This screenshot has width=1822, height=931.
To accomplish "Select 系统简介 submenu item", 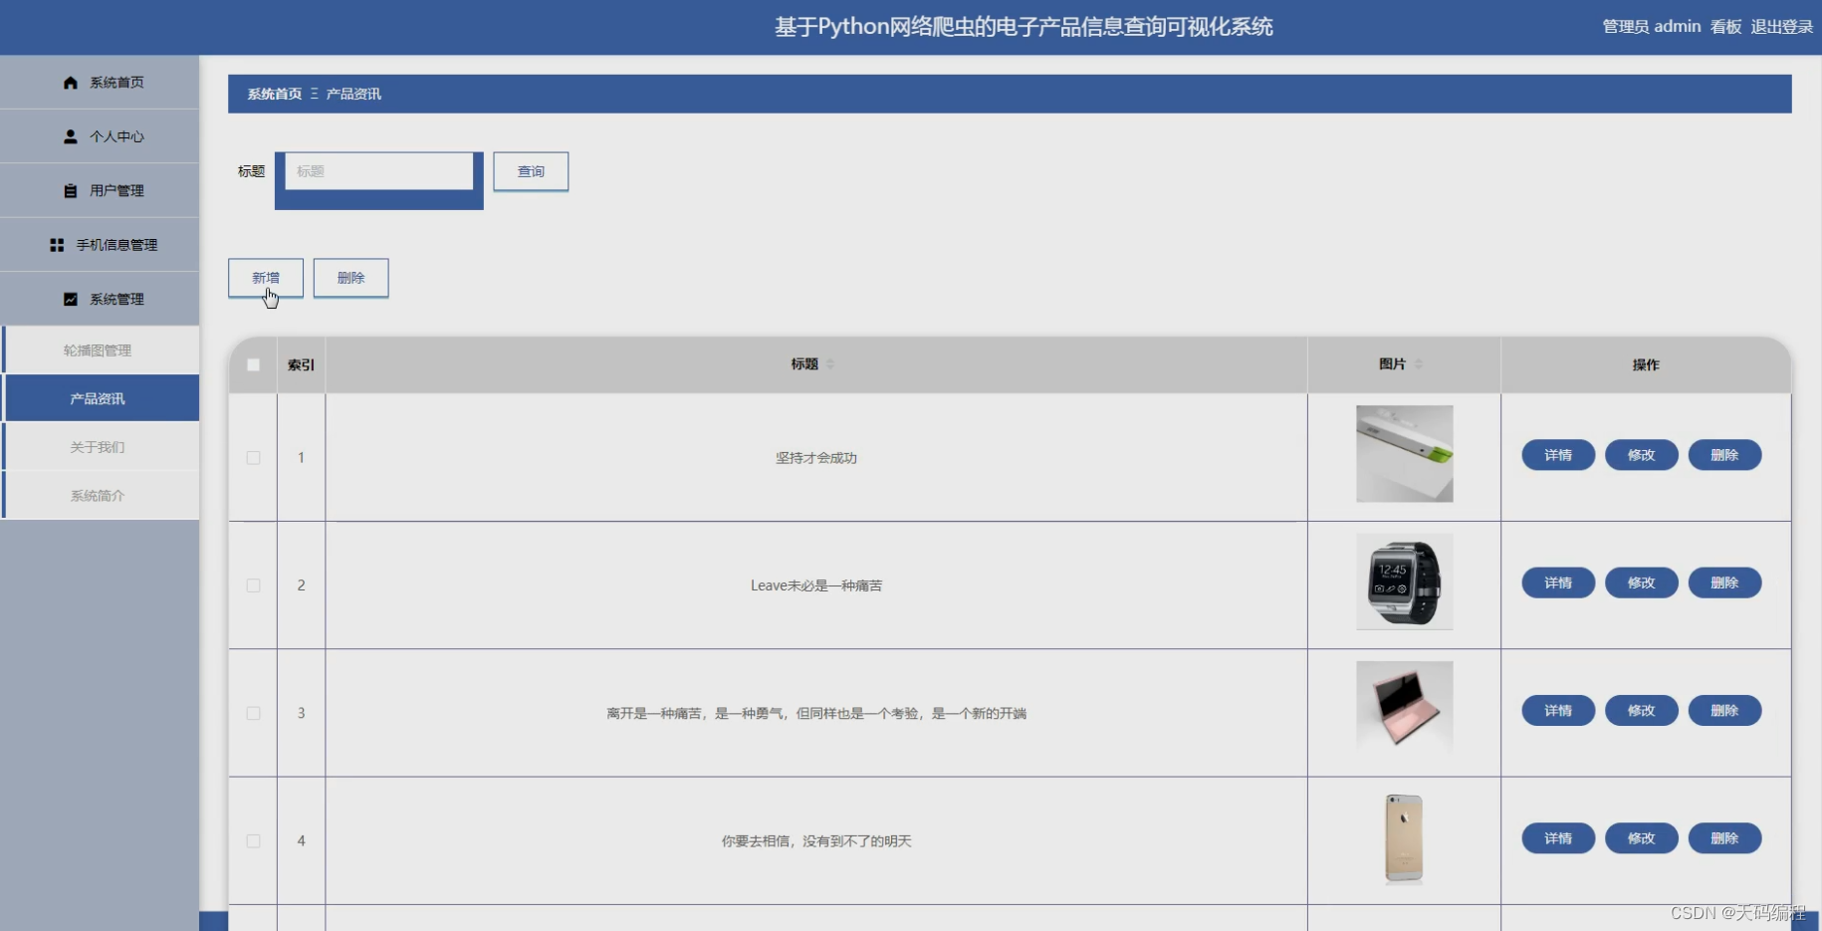I will coord(100,495).
